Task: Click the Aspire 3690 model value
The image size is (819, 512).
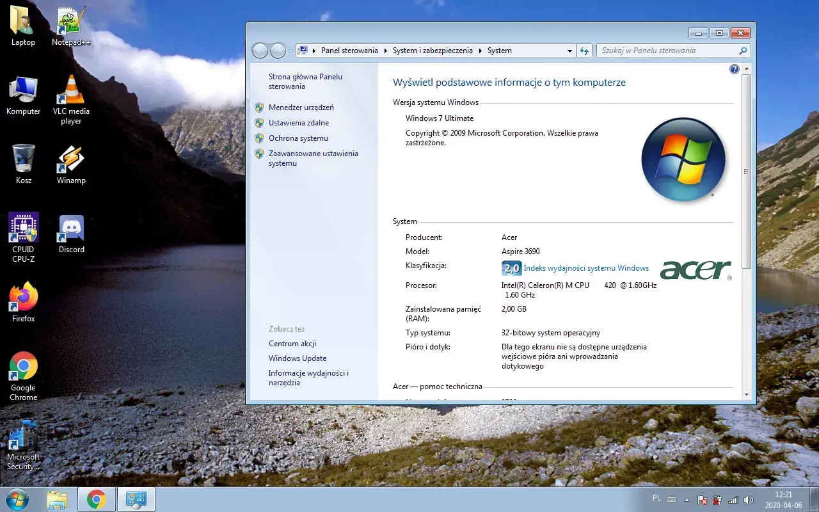Action: (520, 252)
